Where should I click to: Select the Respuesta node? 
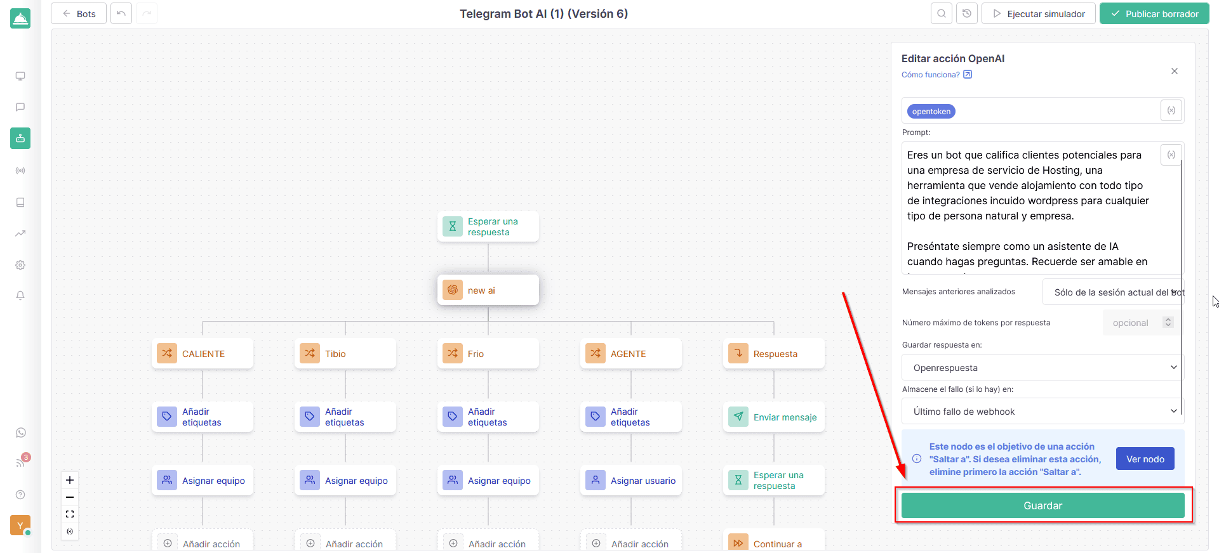tap(774, 353)
